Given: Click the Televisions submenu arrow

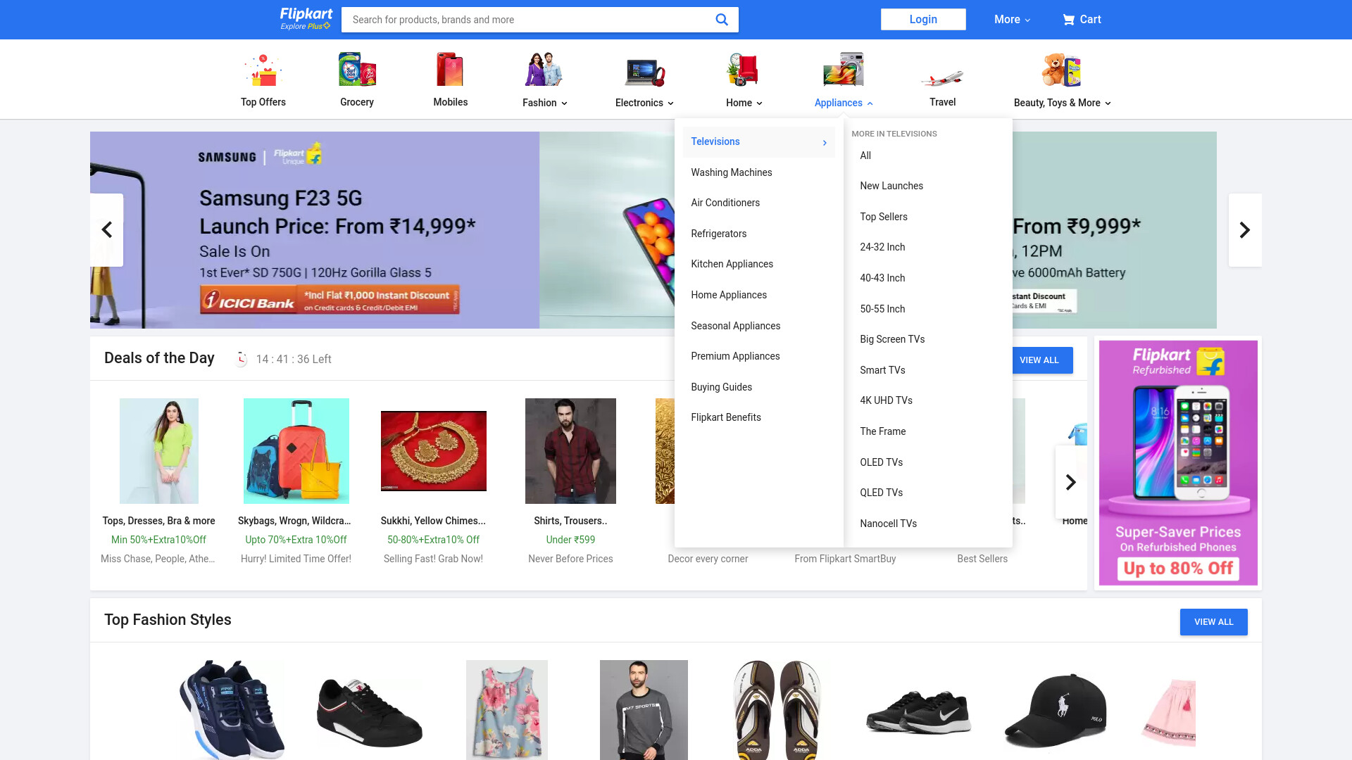Looking at the screenshot, I should pyautogui.click(x=825, y=143).
